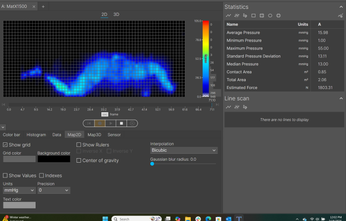Toggle the Center of gravity checkbox
The width and height of the screenshot is (346, 221).
(x=79, y=161)
